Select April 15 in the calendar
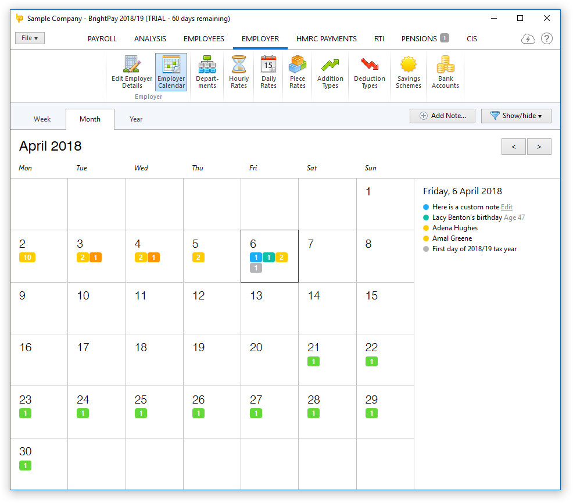This screenshot has height=503, width=573. (x=385, y=308)
